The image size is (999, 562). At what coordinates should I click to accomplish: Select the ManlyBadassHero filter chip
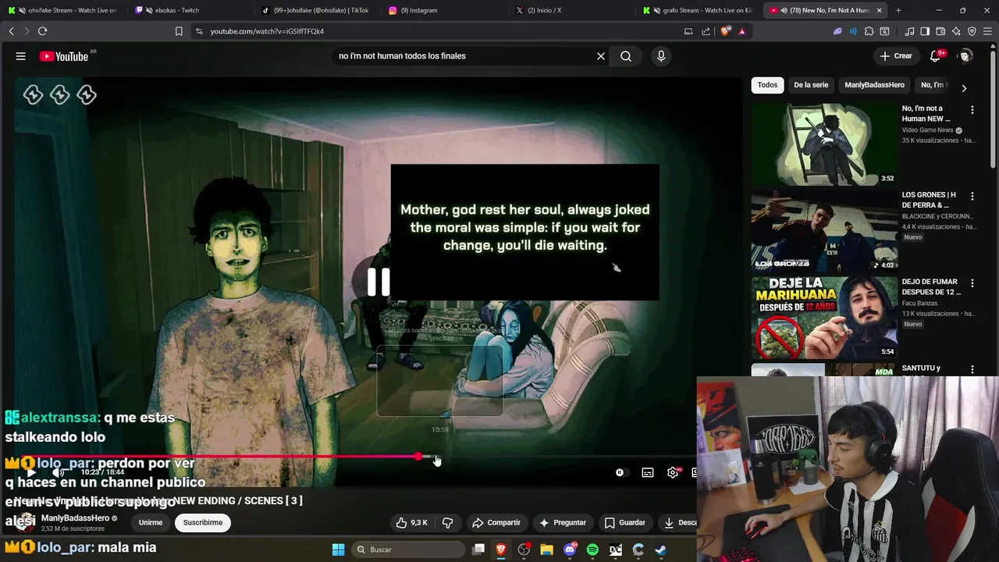tap(874, 85)
